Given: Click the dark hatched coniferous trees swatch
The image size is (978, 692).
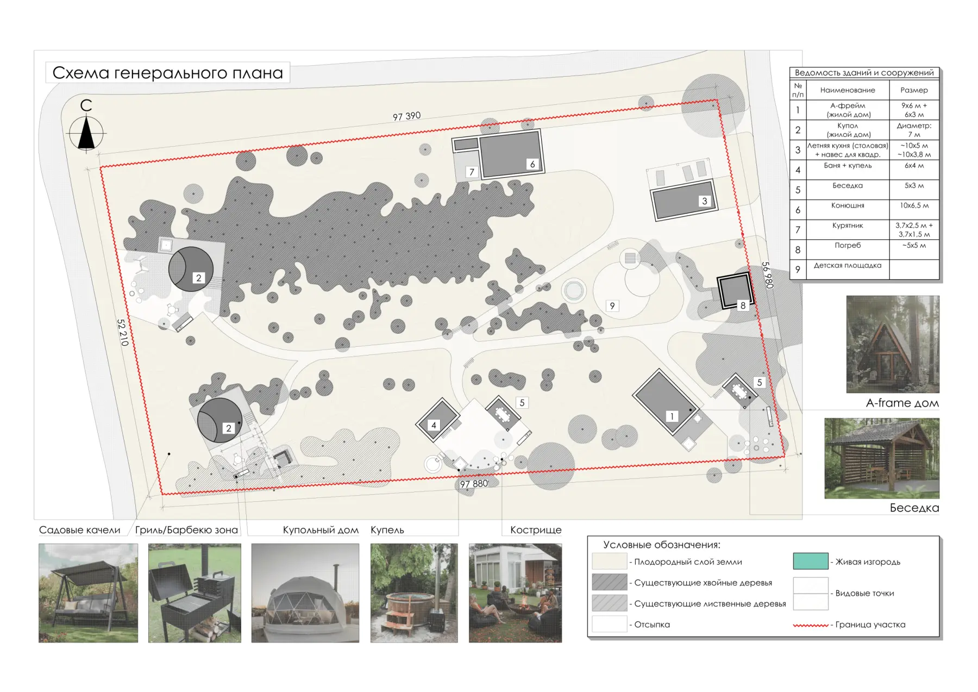Looking at the screenshot, I should [x=610, y=582].
